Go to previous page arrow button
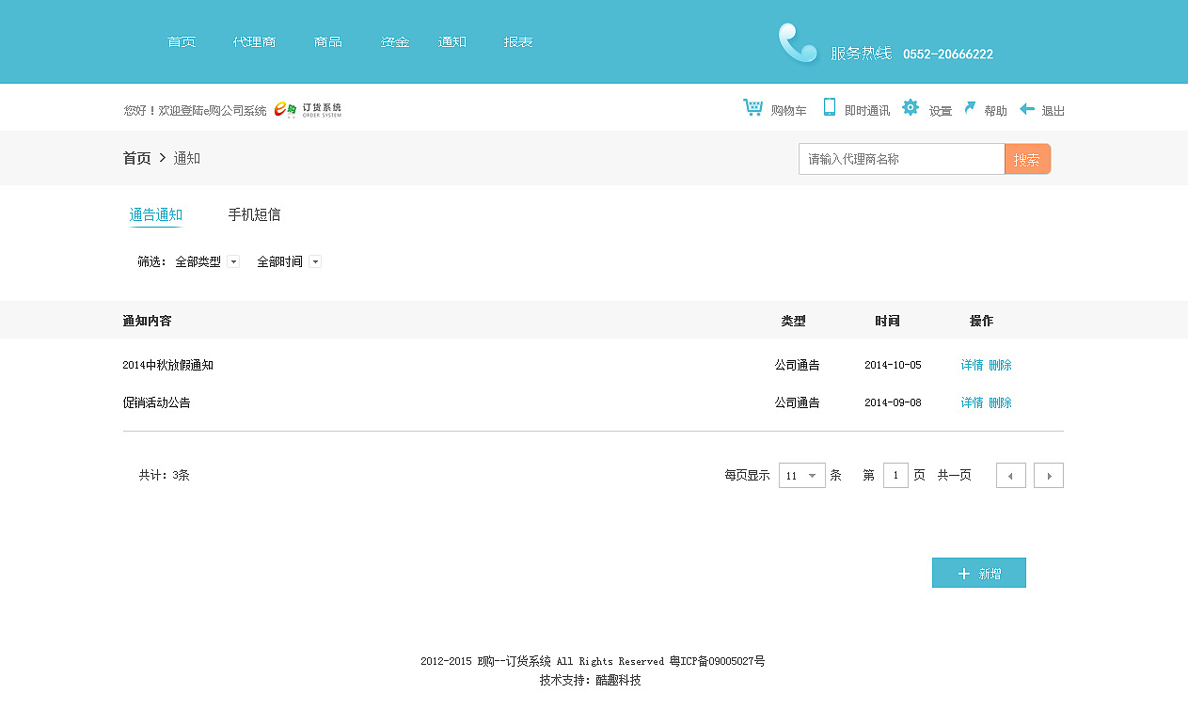 1011,476
